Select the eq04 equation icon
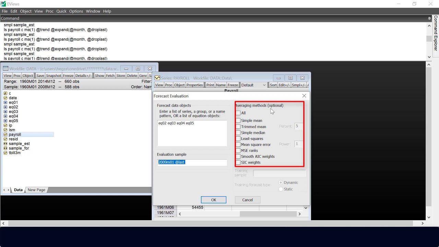This screenshot has width=439, height=247. pos(5,116)
